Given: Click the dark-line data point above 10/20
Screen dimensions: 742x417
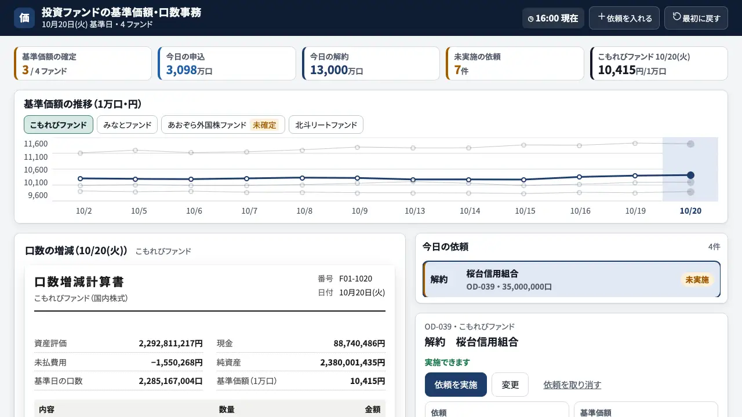Looking at the screenshot, I should tap(690, 175).
